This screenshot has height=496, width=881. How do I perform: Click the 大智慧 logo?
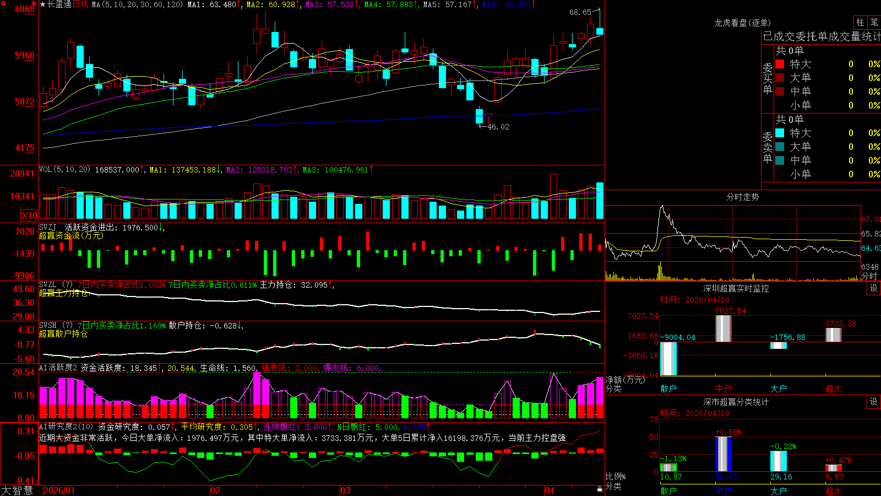click(x=17, y=490)
